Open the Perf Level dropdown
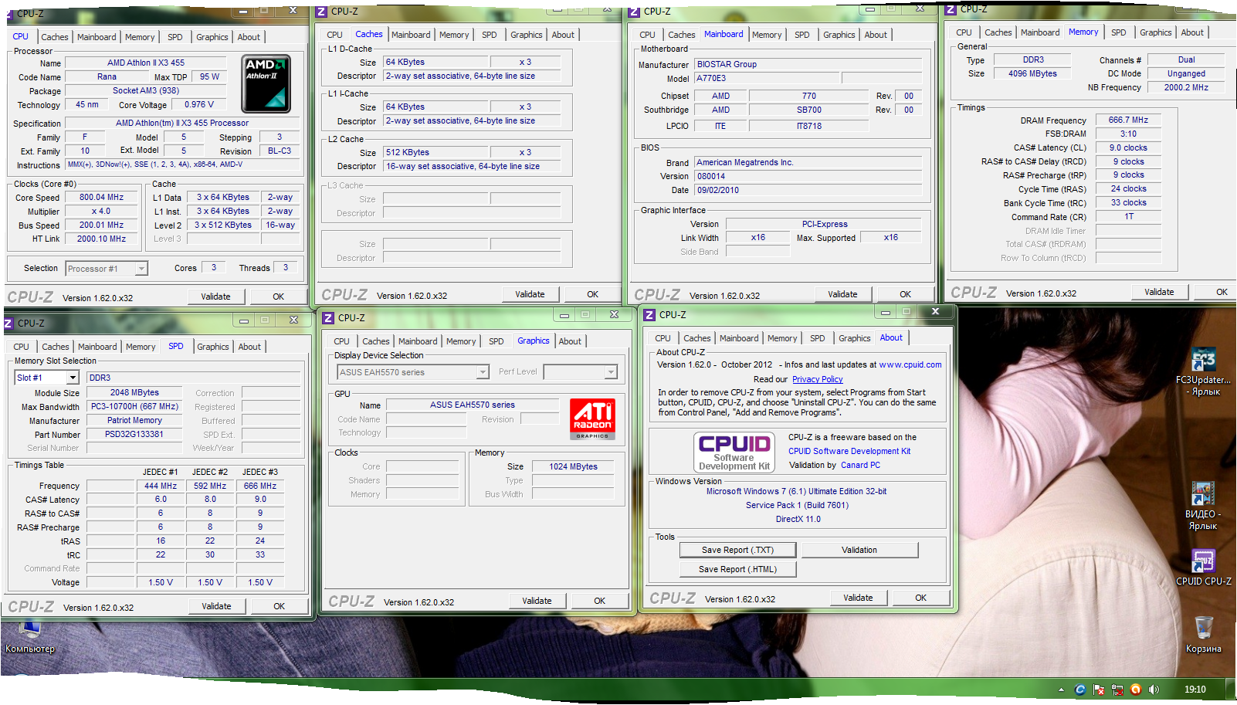This screenshot has height=705, width=1237. 611,372
